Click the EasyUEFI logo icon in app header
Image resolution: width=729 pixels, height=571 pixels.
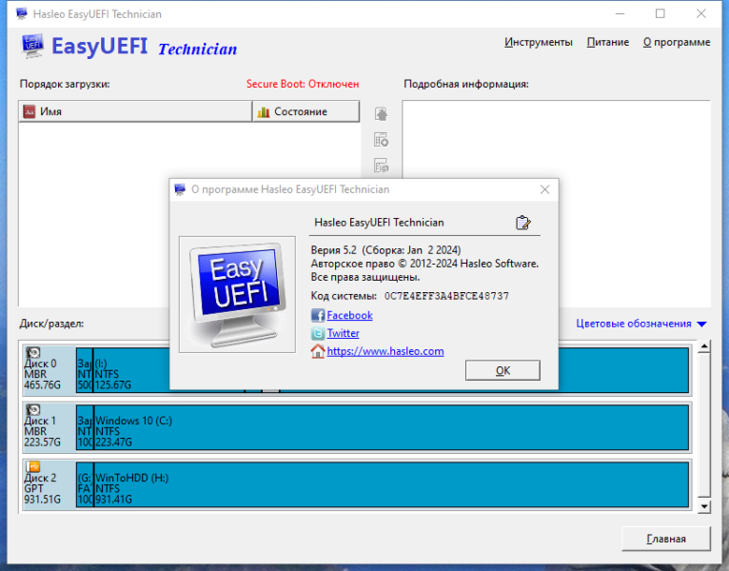pyautogui.click(x=32, y=46)
